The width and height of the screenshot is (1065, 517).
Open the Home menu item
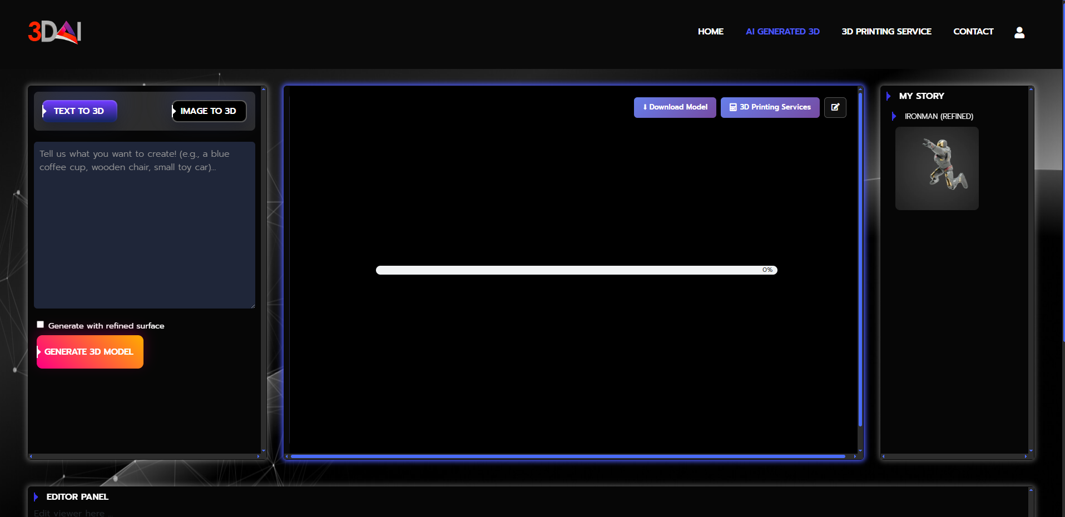[710, 32]
